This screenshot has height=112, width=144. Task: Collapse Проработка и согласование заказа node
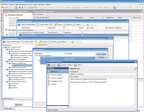[8, 53]
